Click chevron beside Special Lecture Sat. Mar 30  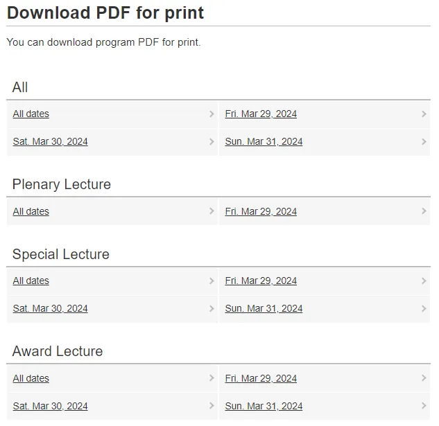[x=212, y=309]
